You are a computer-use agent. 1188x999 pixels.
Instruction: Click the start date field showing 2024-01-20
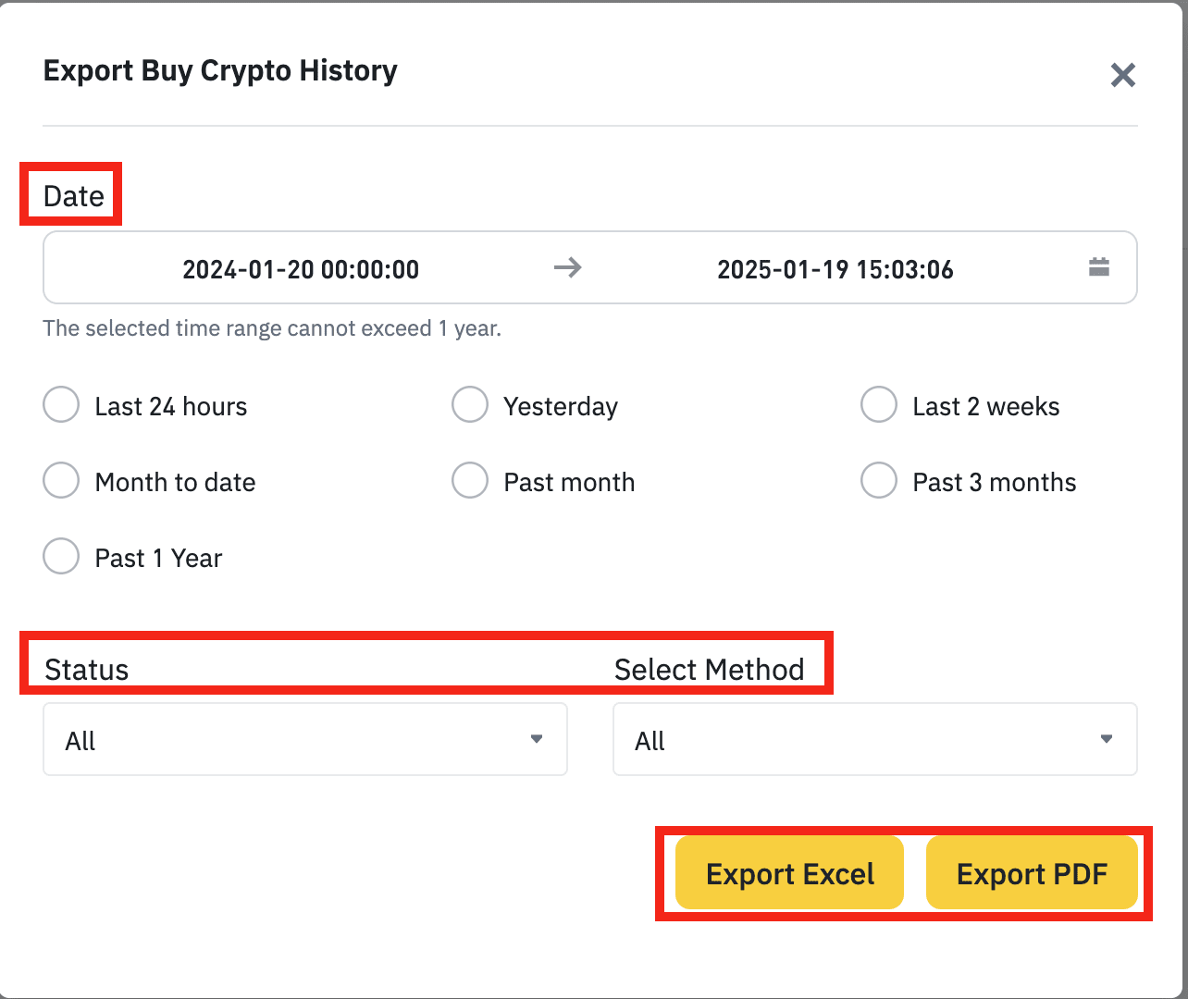[301, 269]
